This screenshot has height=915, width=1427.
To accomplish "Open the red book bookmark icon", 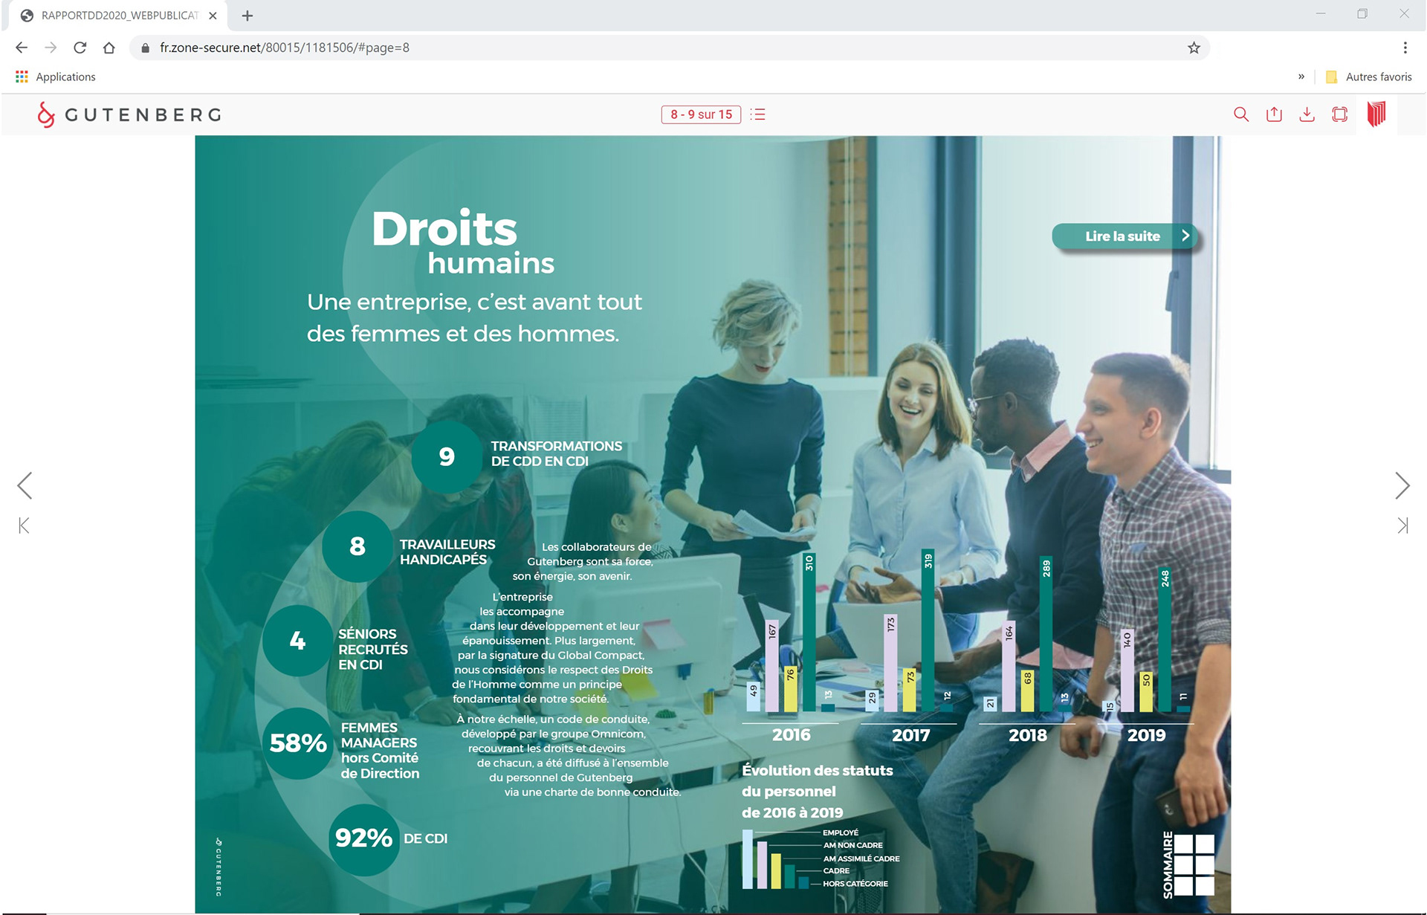I will coord(1376,114).
